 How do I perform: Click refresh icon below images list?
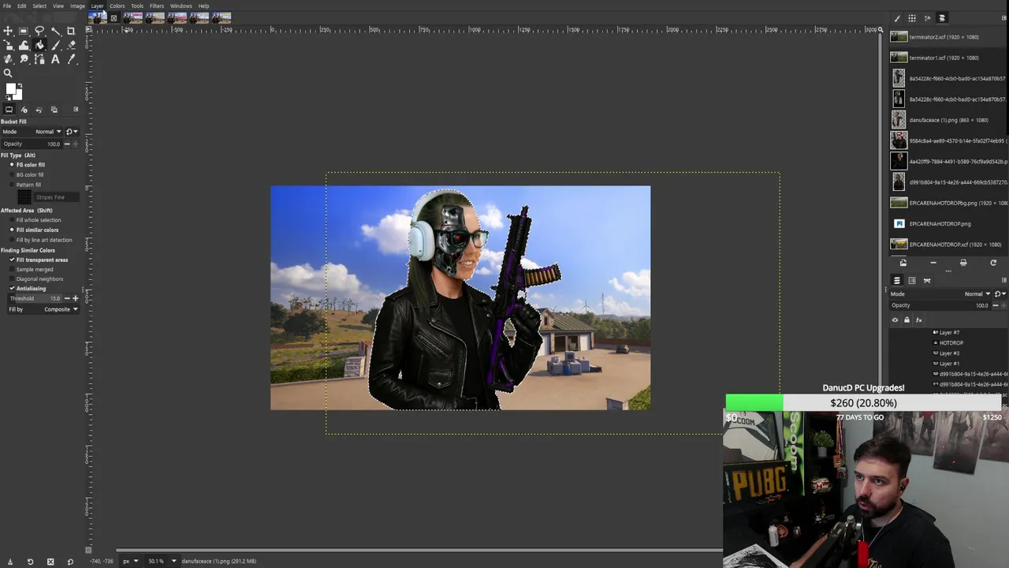(x=993, y=263)
